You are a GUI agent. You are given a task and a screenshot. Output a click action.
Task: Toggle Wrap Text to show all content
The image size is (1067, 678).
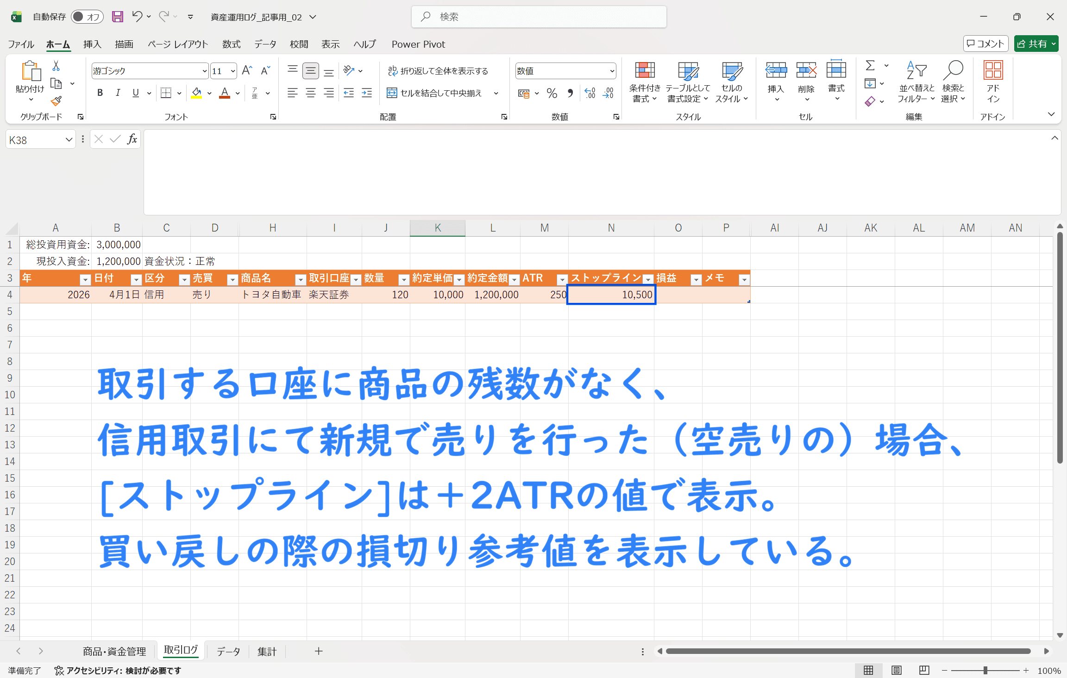pyautogui.click(x=438, y=71)
